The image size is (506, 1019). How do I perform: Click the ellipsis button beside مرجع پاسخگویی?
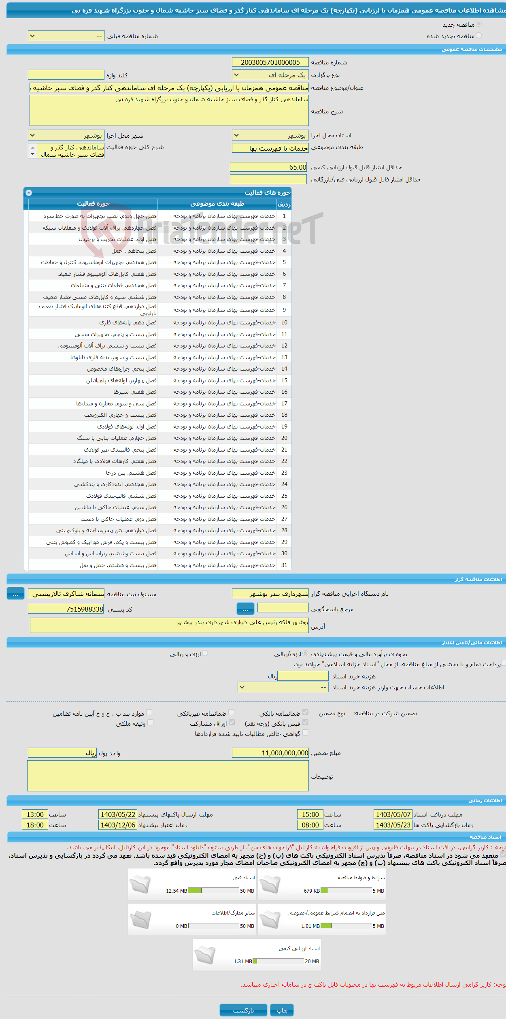(x=245, y=609)
